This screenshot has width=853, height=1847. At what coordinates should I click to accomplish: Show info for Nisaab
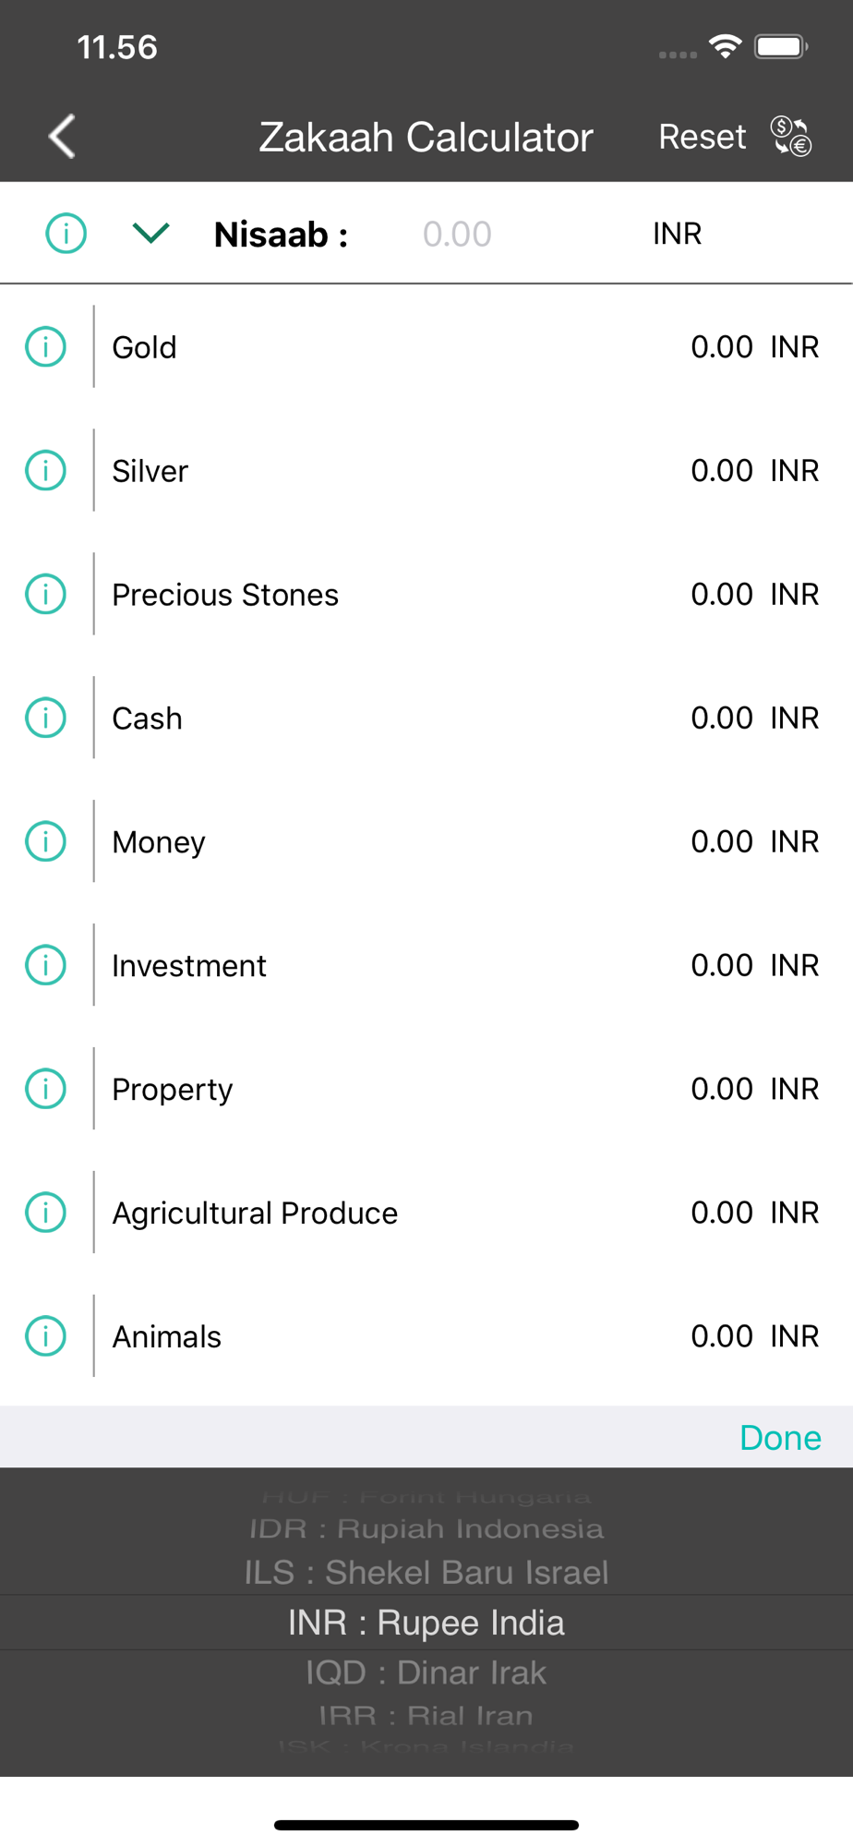66,234
